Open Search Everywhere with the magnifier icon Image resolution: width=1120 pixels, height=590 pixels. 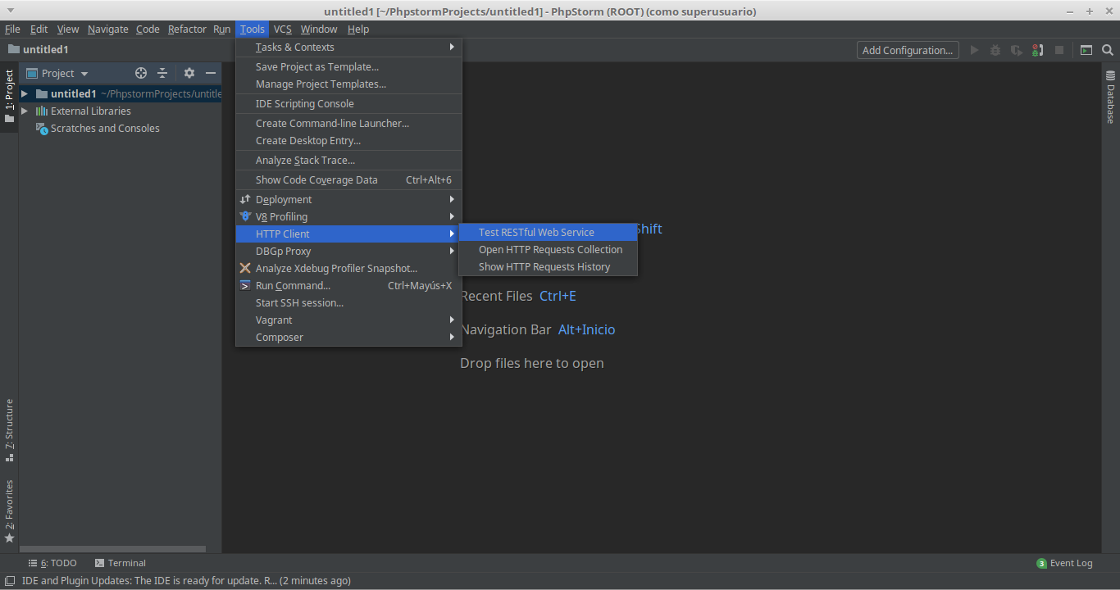[1108, 49]
